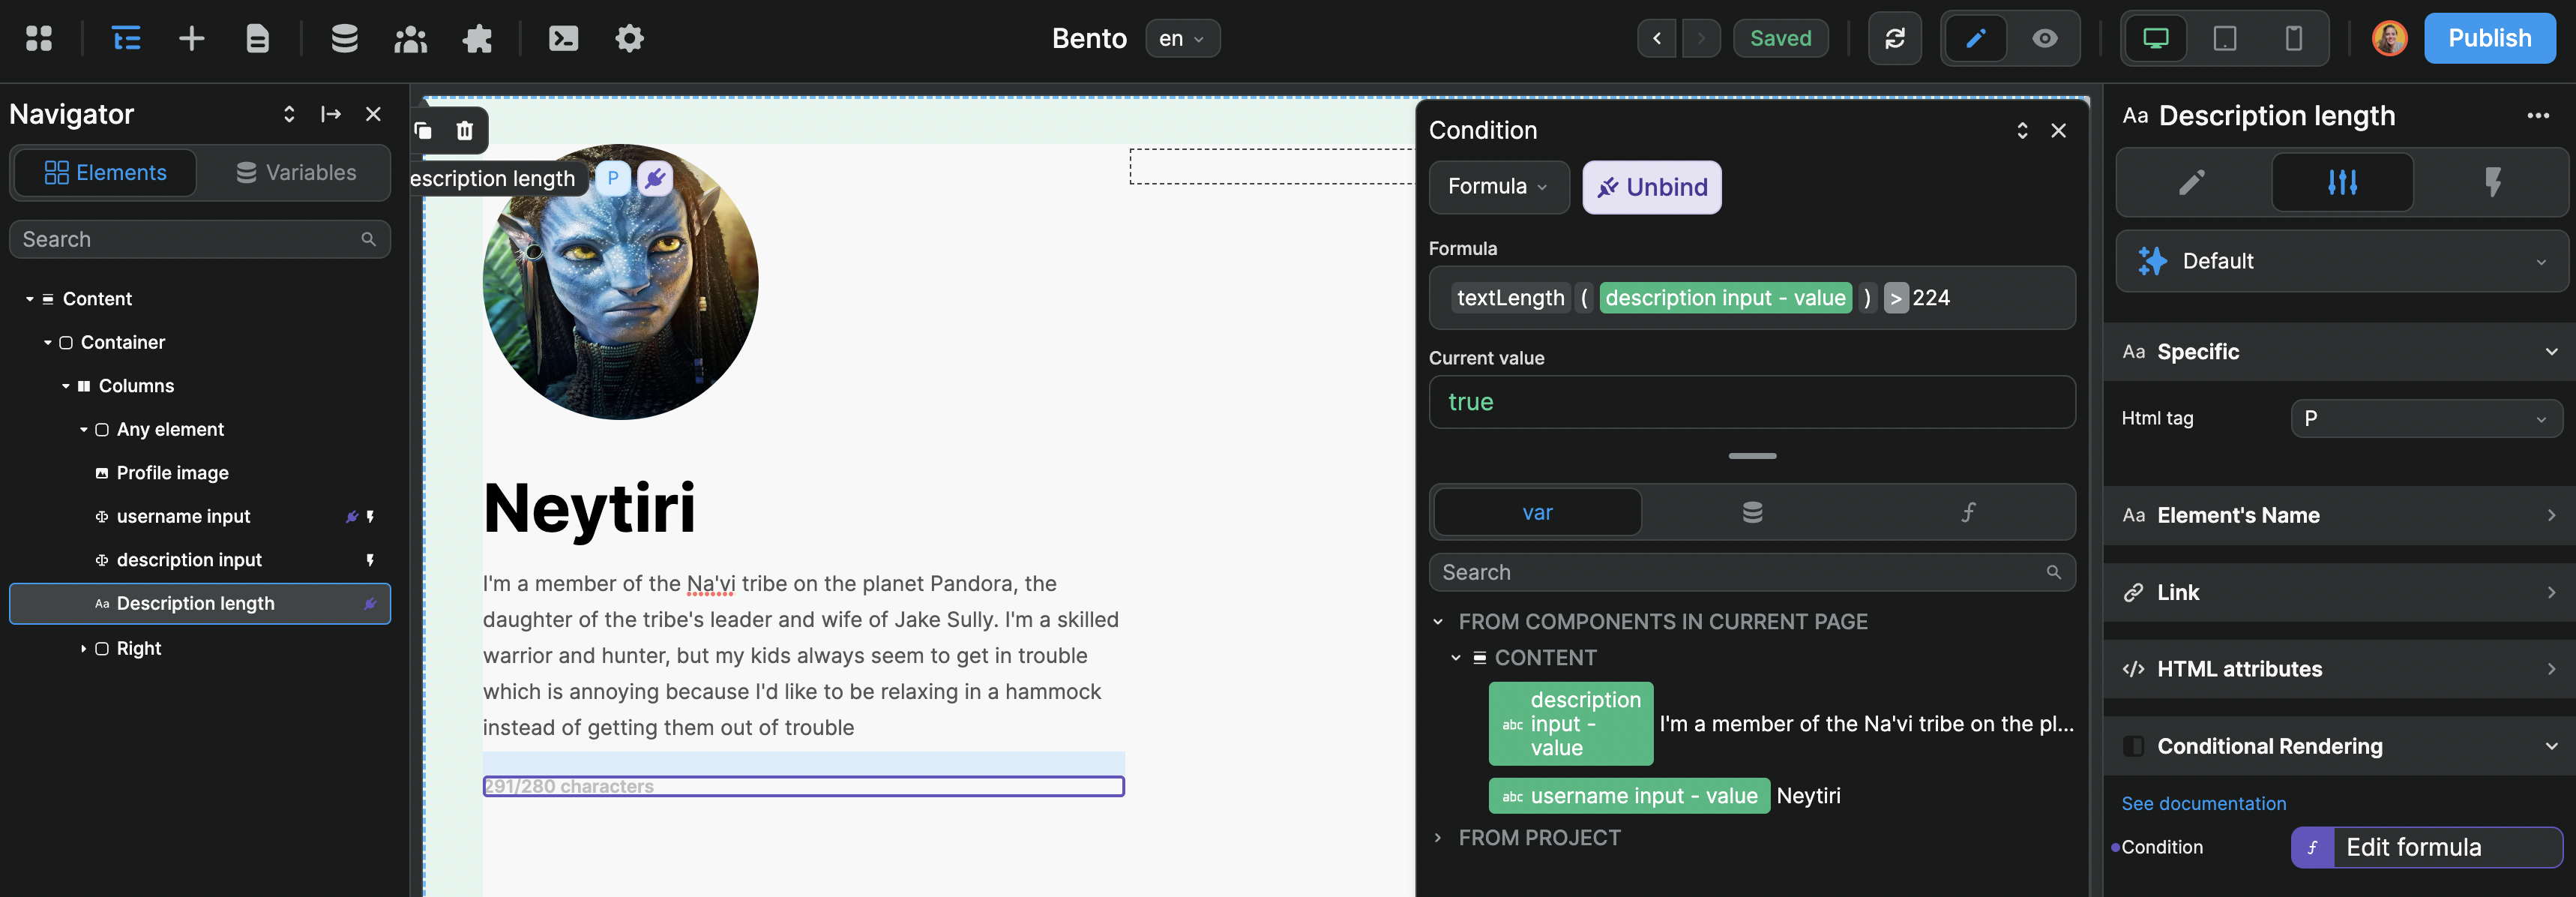Click the purple plug badge on canvas label
This screenshot has height=897, width=2576.
[655, 179]
